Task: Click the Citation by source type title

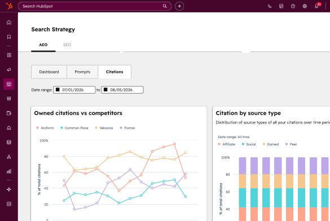Action: 248,113
